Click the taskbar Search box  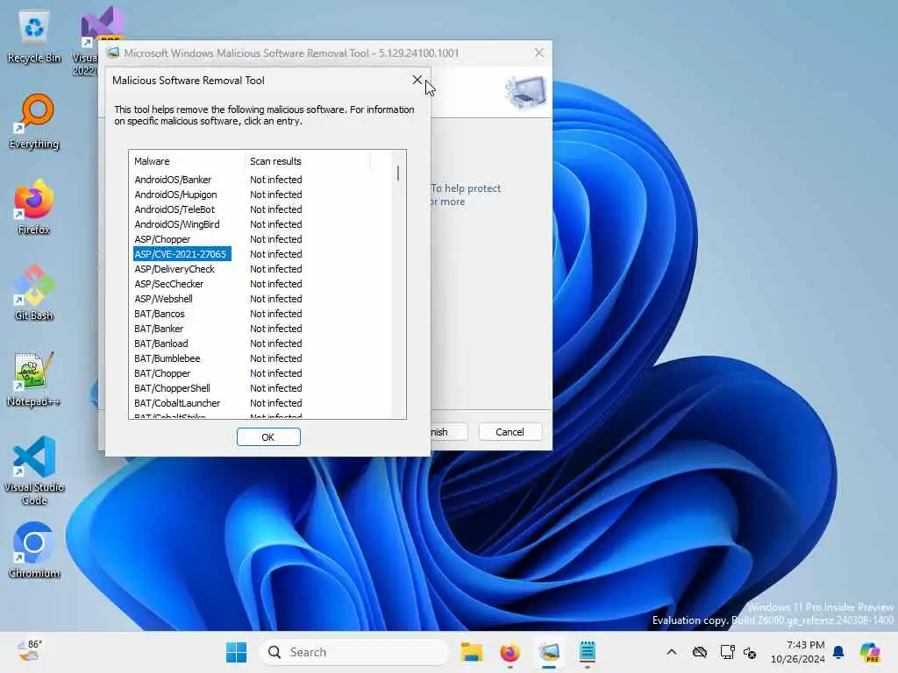click(x=354, y=652)
